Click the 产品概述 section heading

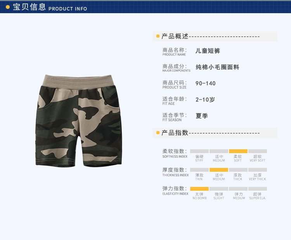click(175, 36)
